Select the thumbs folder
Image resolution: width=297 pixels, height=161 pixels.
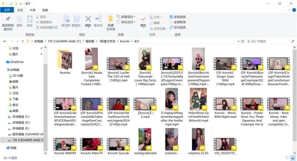[x=65, y=62]
